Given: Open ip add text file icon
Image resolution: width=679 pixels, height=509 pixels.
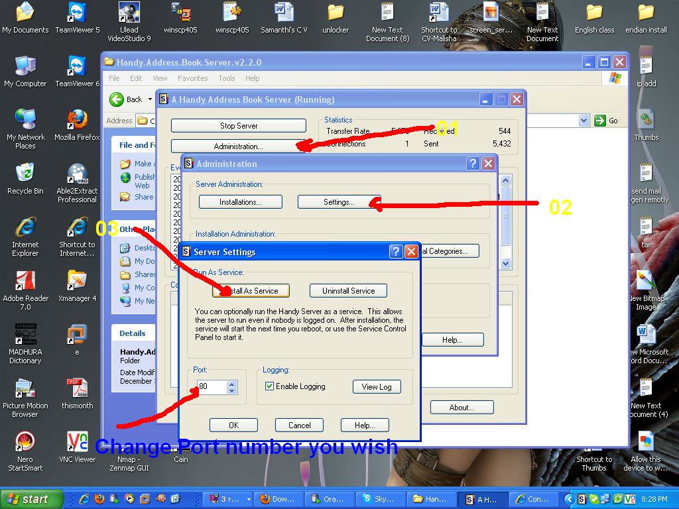Looking at the screenshot, I should (646, 72).
